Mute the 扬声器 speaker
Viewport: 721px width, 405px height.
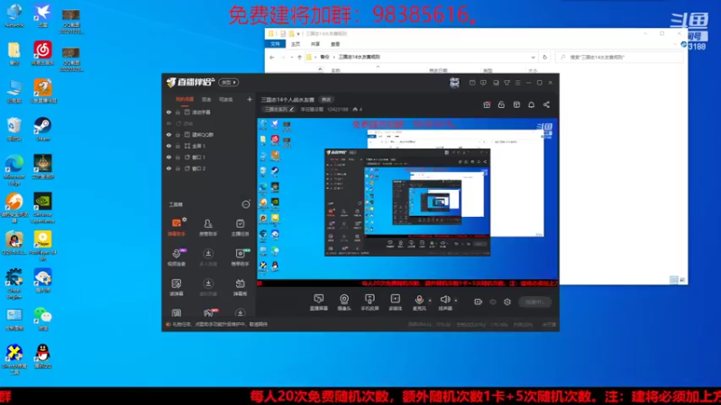coord(444,302)
